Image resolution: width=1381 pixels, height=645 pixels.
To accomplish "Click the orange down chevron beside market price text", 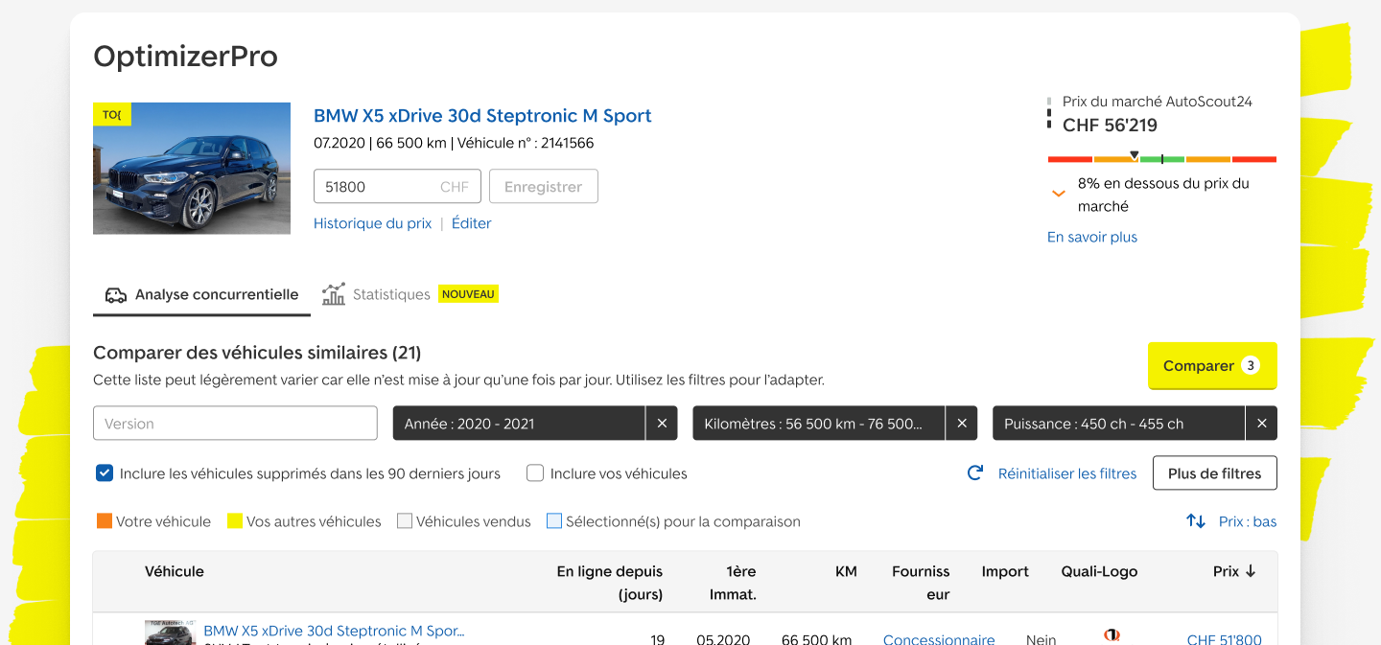I will [x=1059, y=194].
